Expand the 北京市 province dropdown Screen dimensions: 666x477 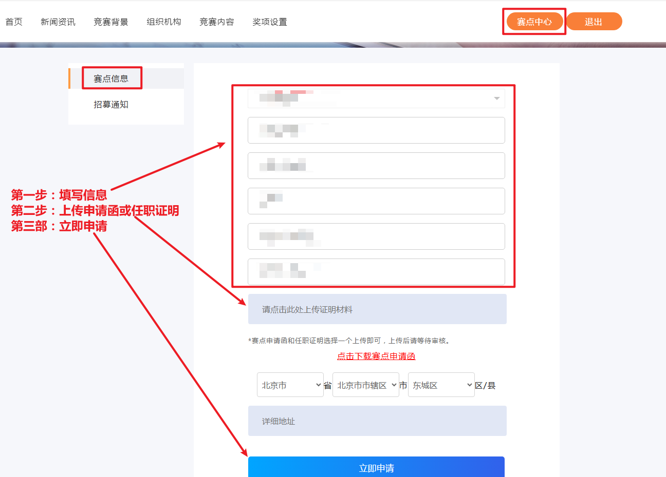point(290,385)
